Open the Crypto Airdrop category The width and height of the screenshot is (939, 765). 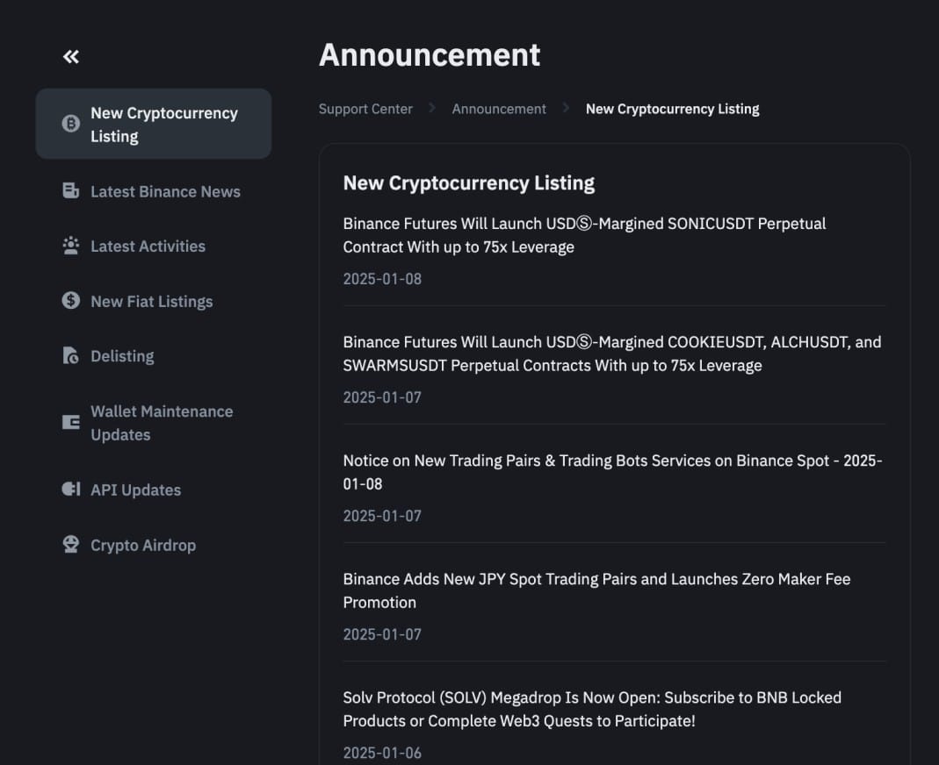pyautogui.click(x=143, y=545)
